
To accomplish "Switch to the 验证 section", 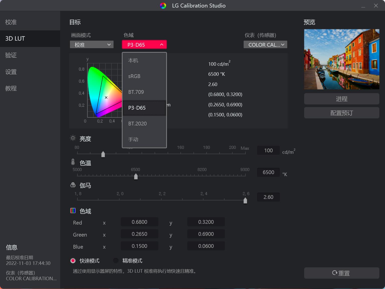I will click(11, 55).
